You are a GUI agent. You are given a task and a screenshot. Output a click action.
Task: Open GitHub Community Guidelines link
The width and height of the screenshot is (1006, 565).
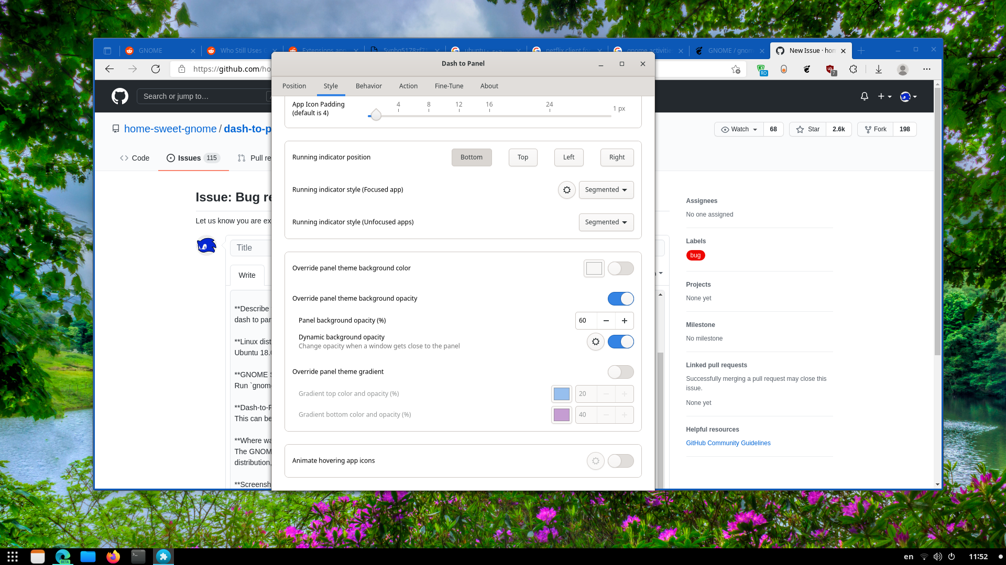tap(728, 443)
